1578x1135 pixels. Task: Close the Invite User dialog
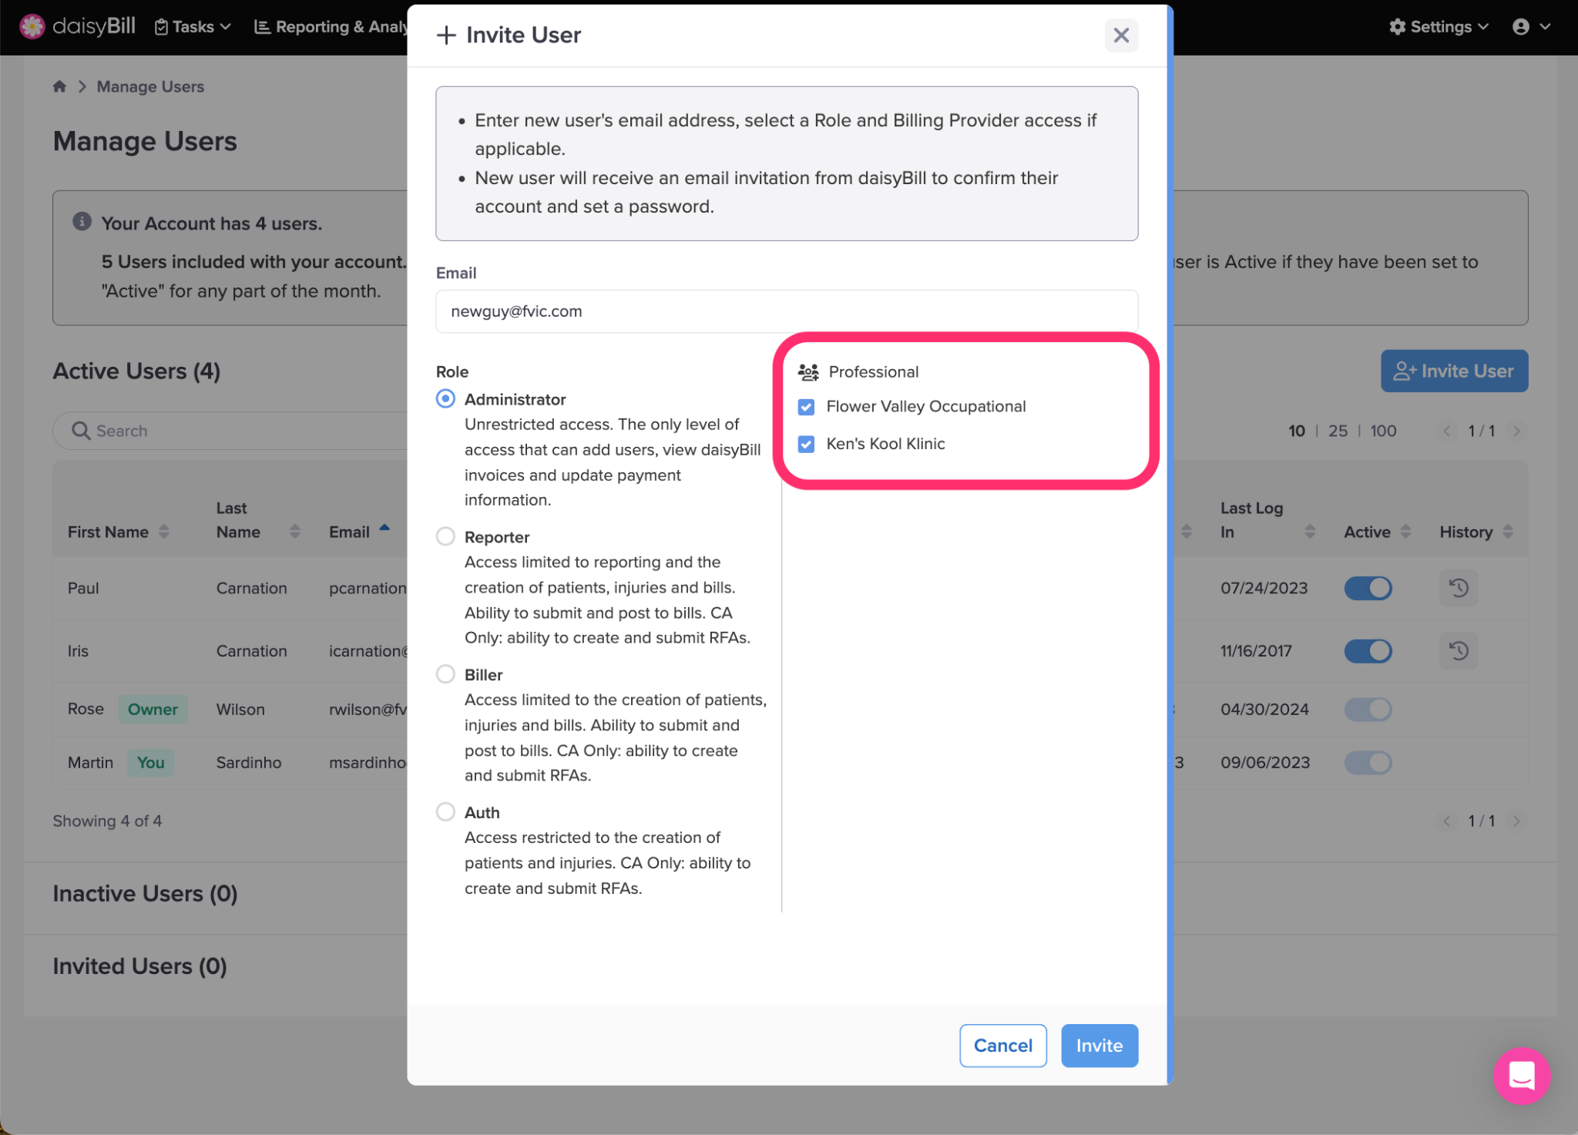1120,35
